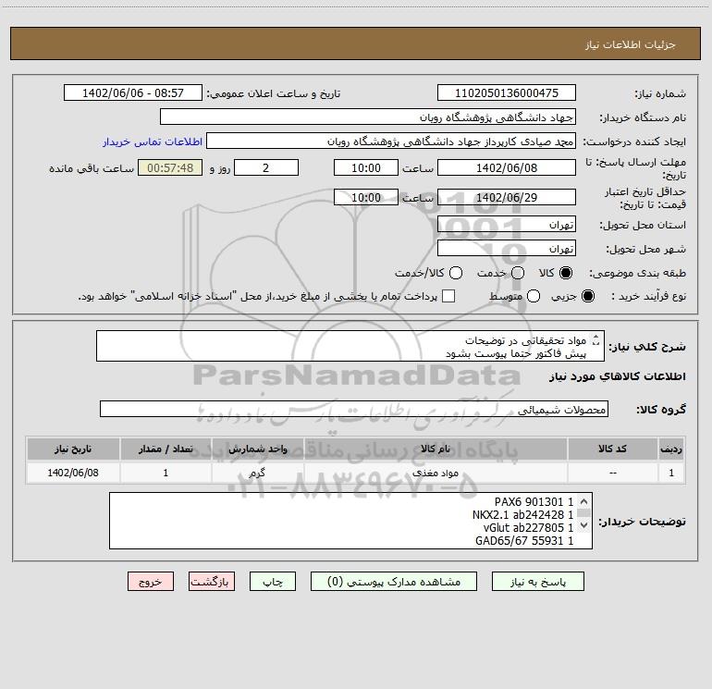Viewport: 712px width, 689px height.
Task: Click the remaining days field showing 2
Action: click(x=266, y=167)
